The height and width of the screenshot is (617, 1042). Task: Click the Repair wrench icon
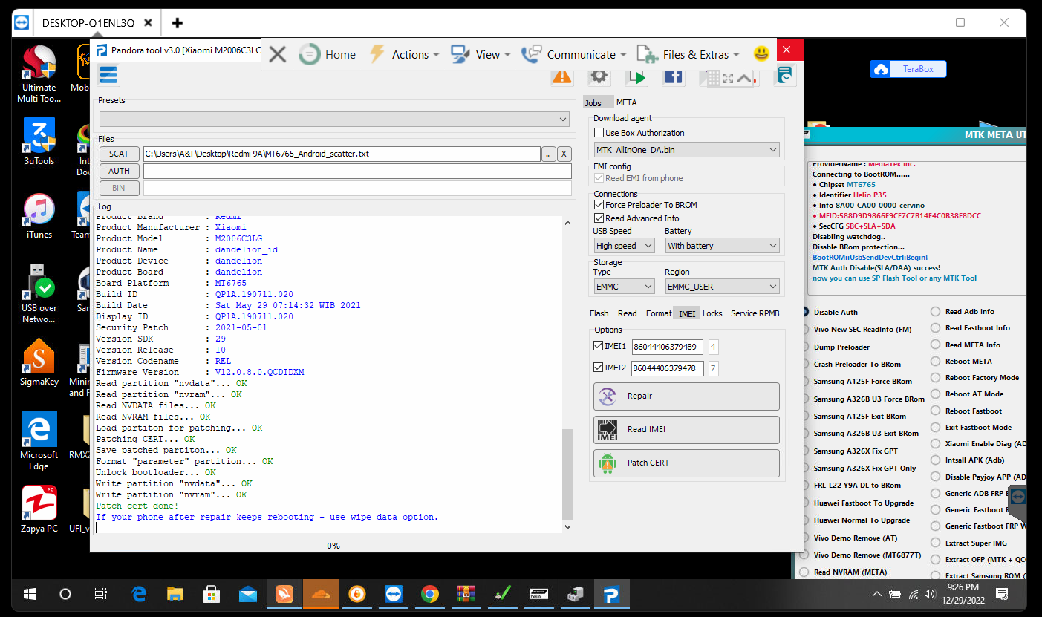point(608,396)
